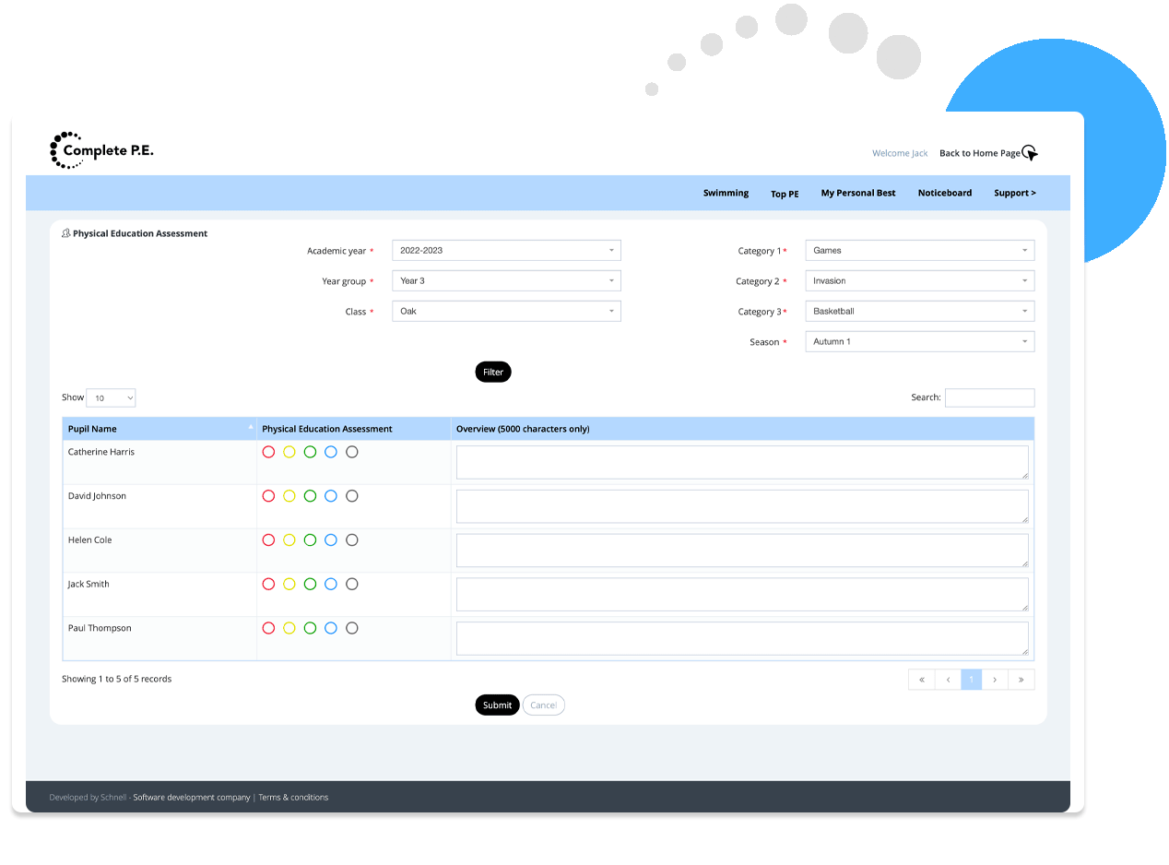This screenshot has height=865, width=1169.
Task: Click overview text box for David Johnson
Action: click(742, 506)
